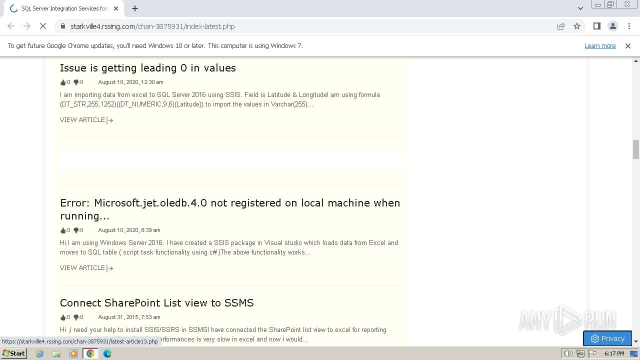Image resolution: width=640 pixels, height=360 pixels.
Task: Open the Windows Start menu
Action: 13,353
